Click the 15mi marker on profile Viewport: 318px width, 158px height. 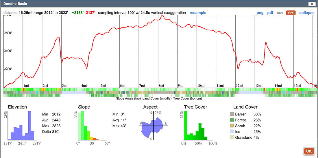click(x=297, y=85)
